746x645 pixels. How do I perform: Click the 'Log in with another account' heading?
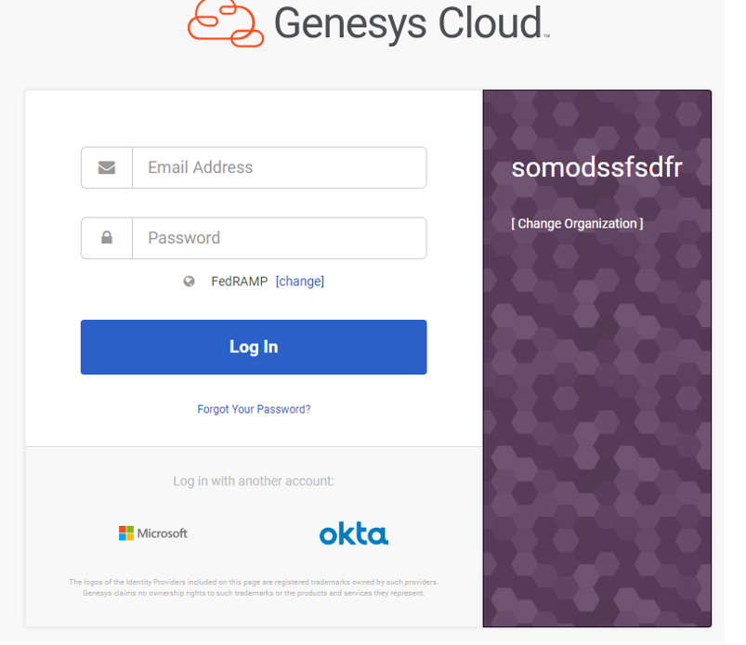point(254,480)
